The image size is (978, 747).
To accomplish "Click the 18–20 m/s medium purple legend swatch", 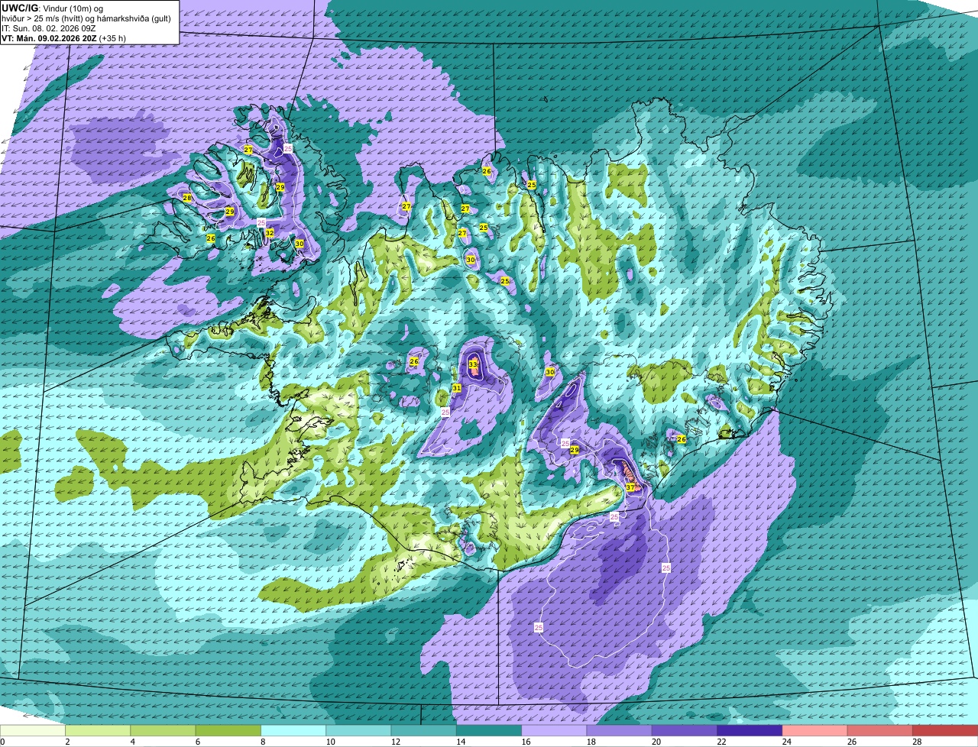I will (620, 730).
